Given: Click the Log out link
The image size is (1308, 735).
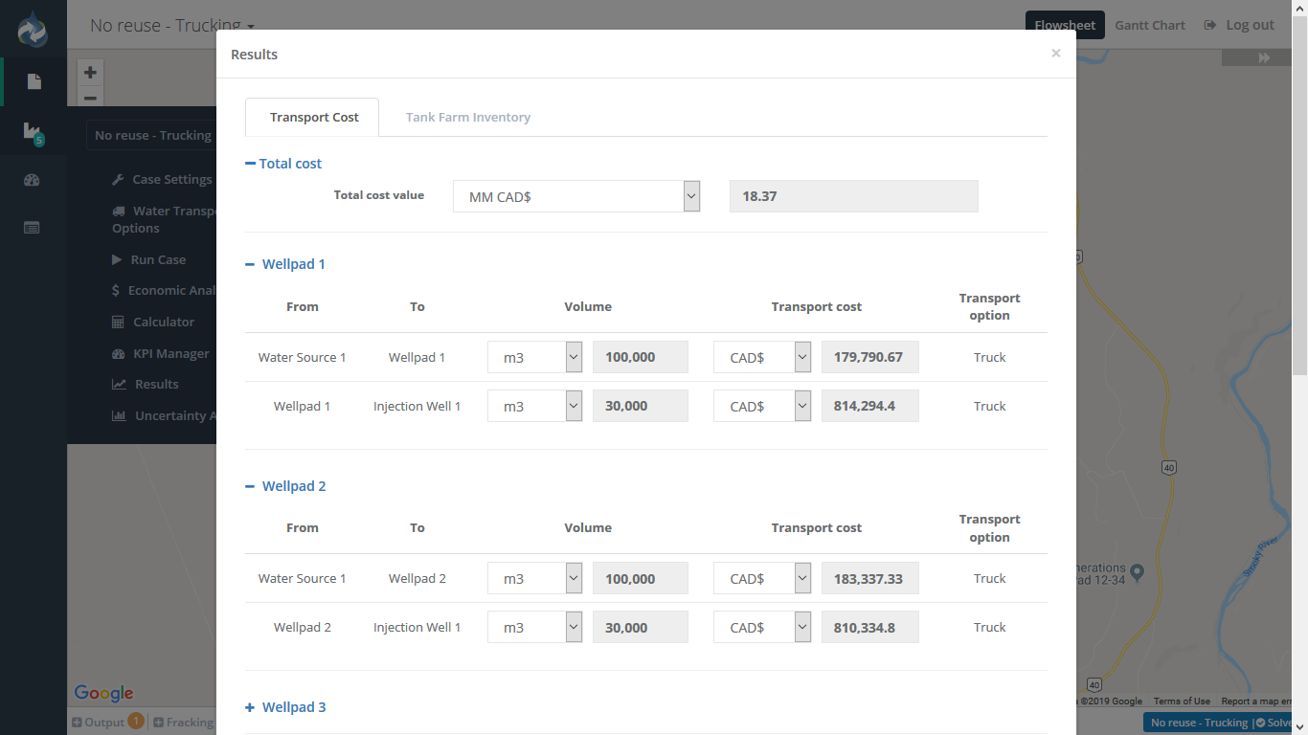Looking at the screenshot, I should coord(1240,25).
